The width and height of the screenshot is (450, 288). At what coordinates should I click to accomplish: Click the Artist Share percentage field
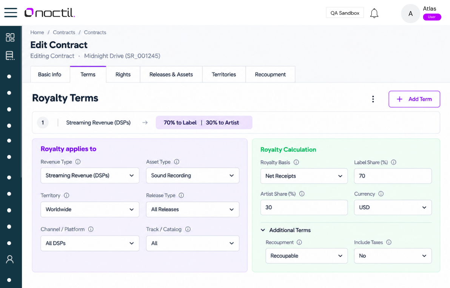pyautogui.click(x=304, y=207)
